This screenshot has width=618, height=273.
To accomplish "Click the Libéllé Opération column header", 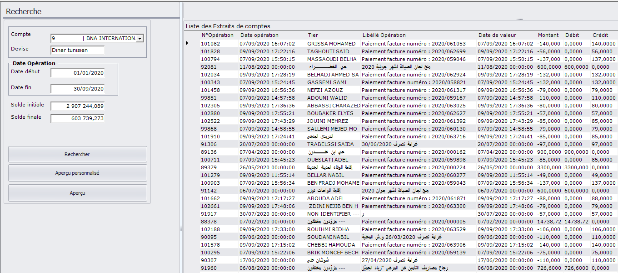I will click(384, 35).
